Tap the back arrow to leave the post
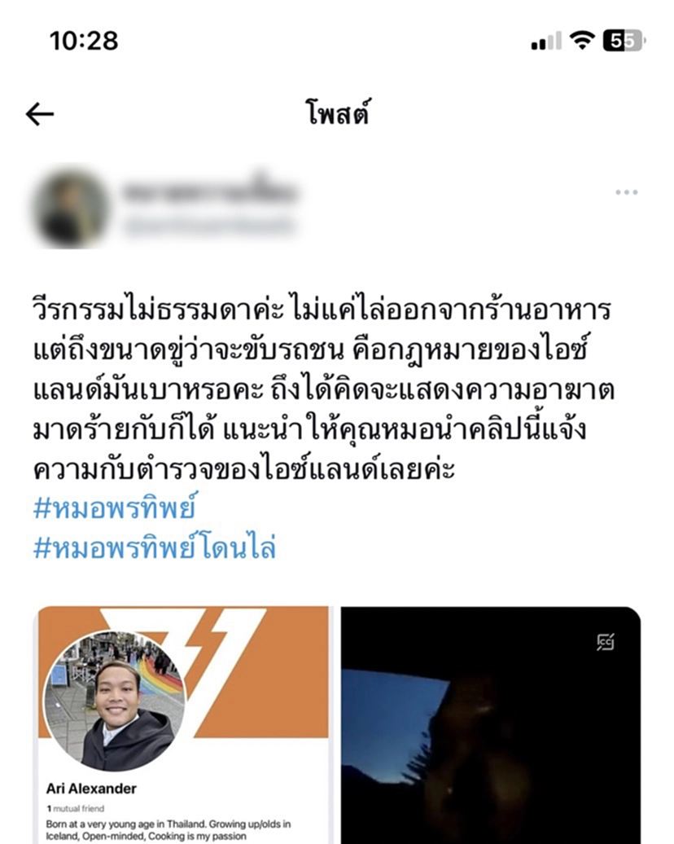674x844 pixels. (40, 114)
